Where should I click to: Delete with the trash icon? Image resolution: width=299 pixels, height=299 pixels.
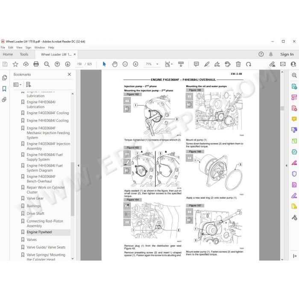(x=238, y=64)
